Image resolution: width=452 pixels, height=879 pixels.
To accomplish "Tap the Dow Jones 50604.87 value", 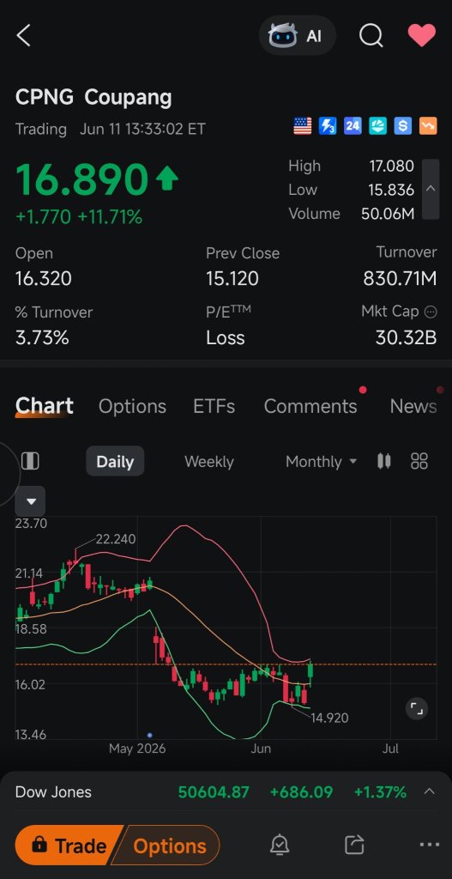I will pyautogui.click(x=214, y=792).
